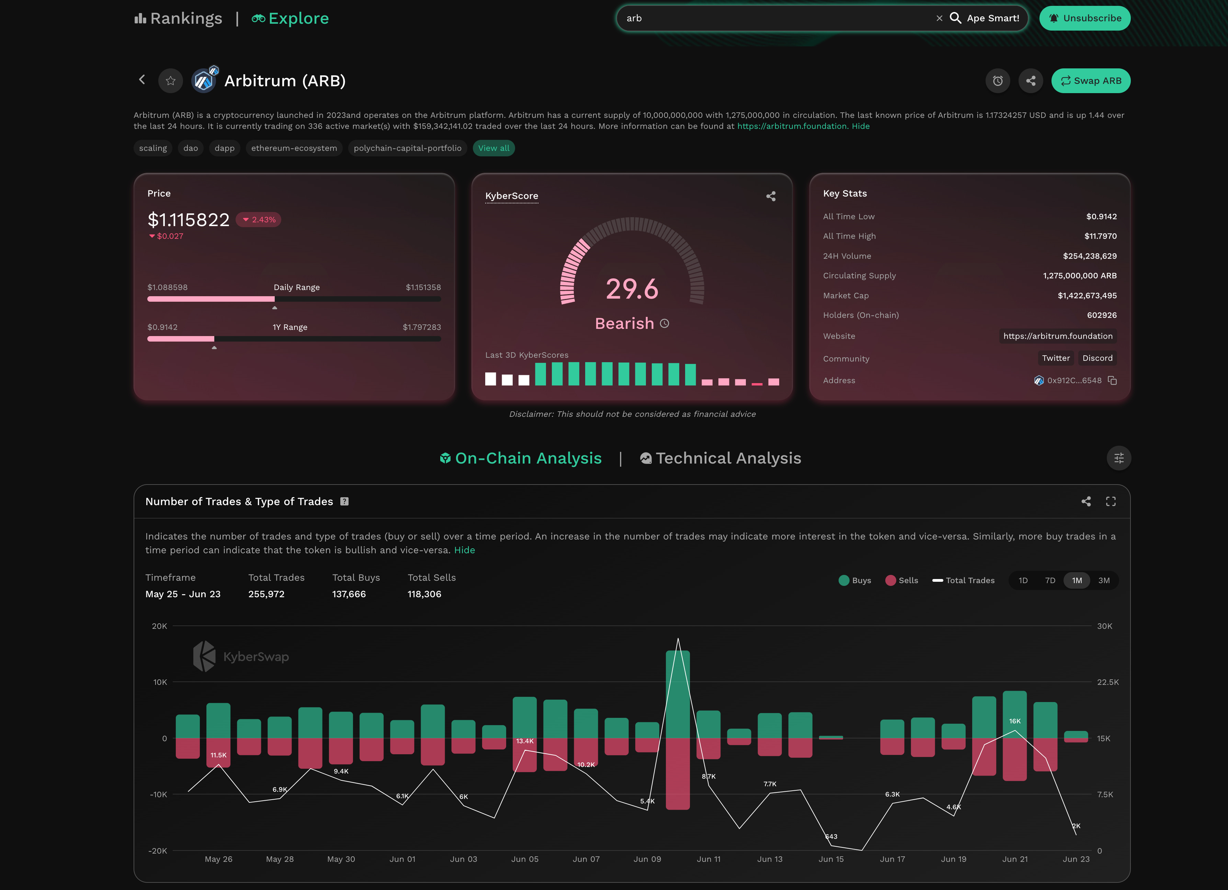Toggle the Sells series in the chart legend
Viewport: 1228px width, 890px height.
click(901, 580)
